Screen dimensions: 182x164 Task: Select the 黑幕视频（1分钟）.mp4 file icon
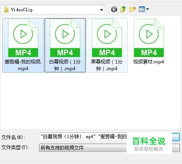coord(107,38)
